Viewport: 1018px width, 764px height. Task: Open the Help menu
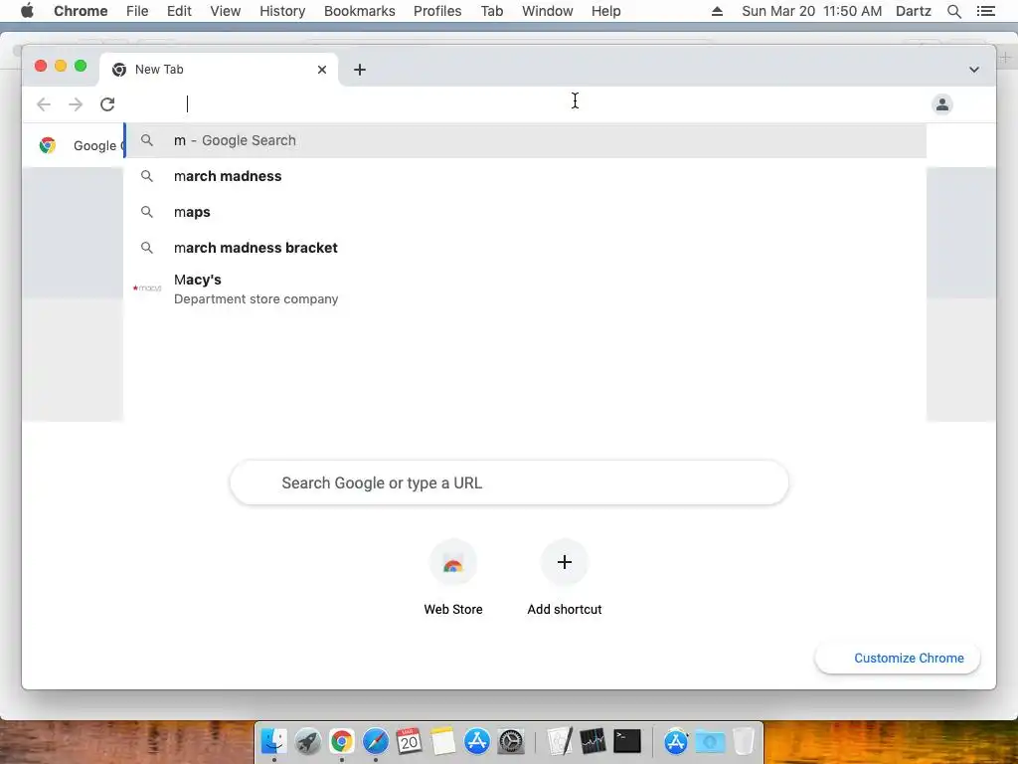(605, 11)
